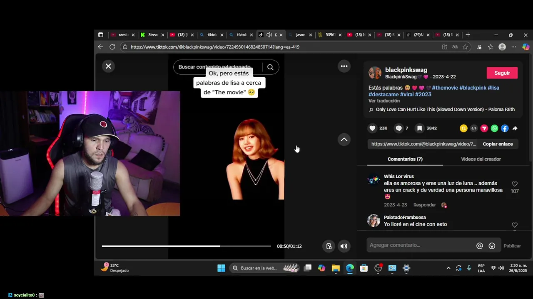The width and height of the screenshot is (533, 299).
Task: Open taskbar volume control
Action: 501,268
